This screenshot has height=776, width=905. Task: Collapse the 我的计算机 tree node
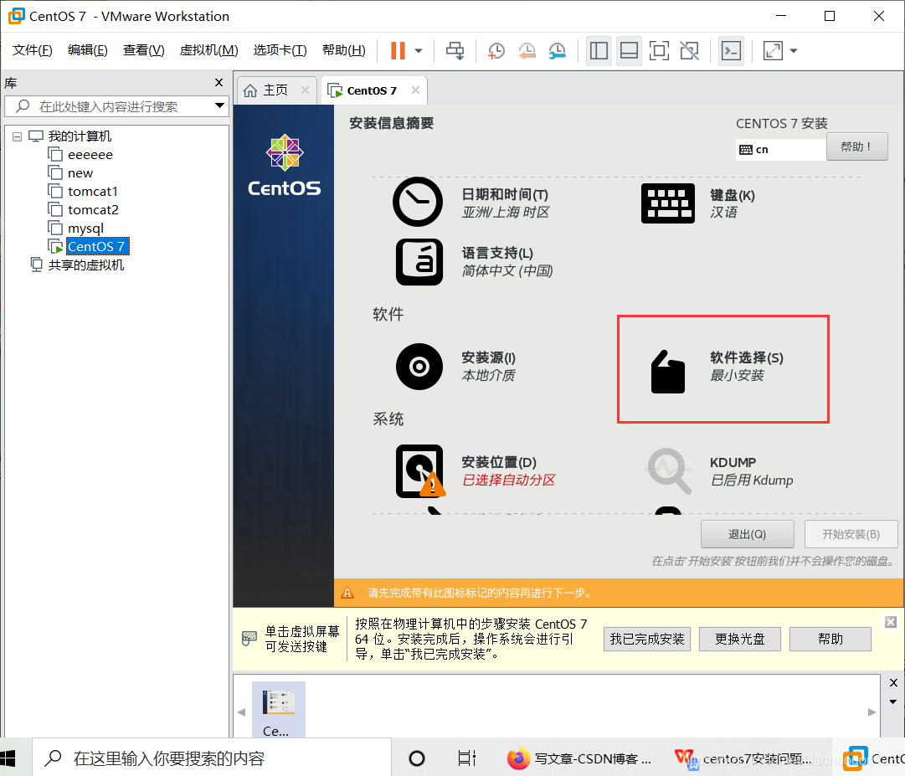pos(18,136)
